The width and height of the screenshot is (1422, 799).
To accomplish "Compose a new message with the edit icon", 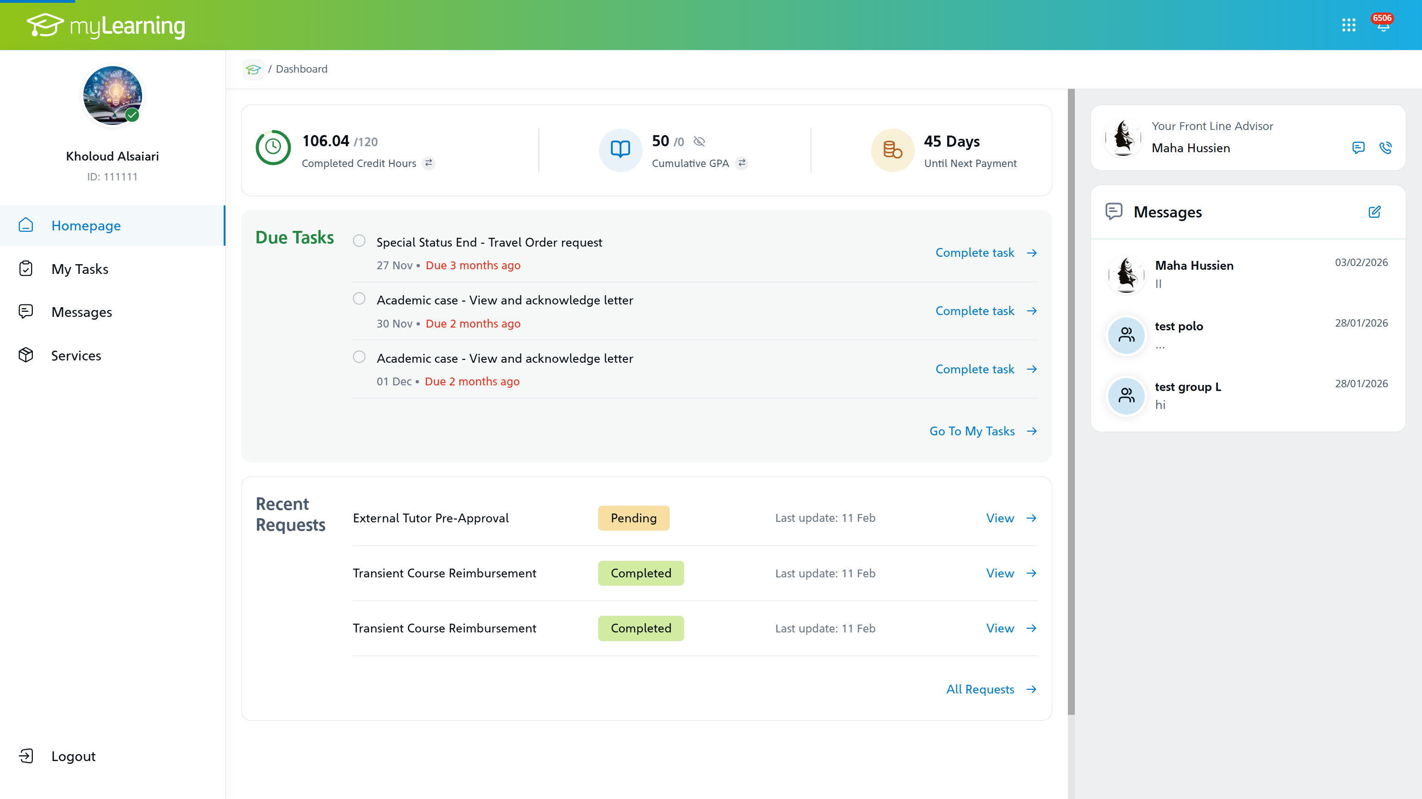I will (x=1375, y=212).
